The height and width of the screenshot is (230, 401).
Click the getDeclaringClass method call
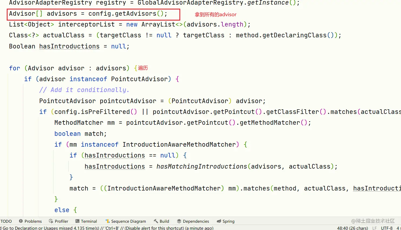(295, 35)
